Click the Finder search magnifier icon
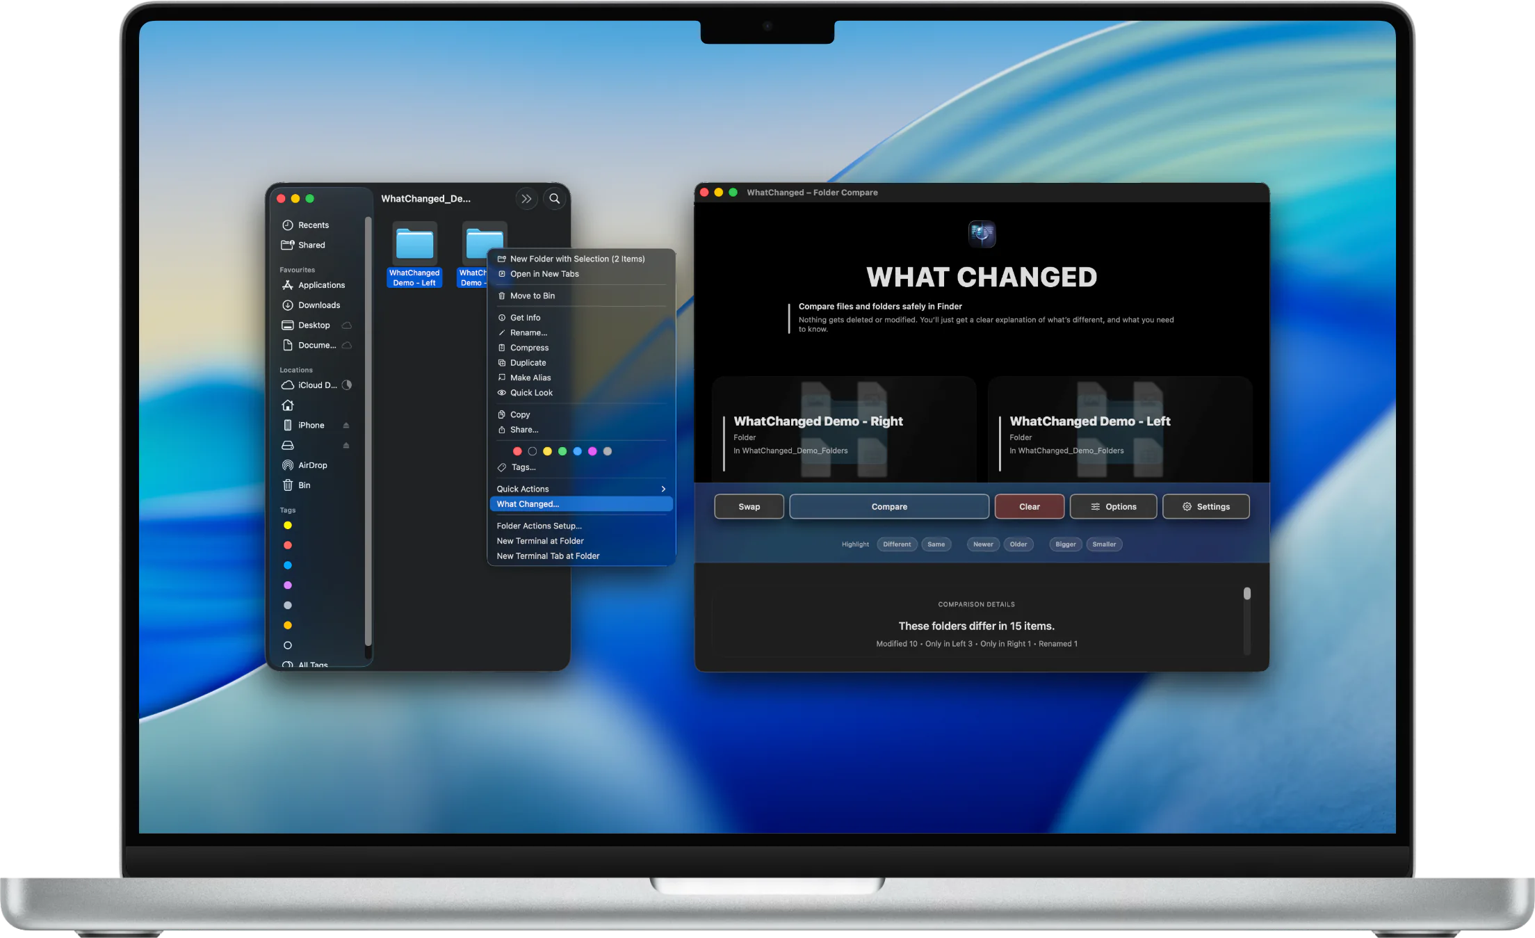Image resolution: width=1535 pixels, height=938 pixels. (x=555, y=199)
